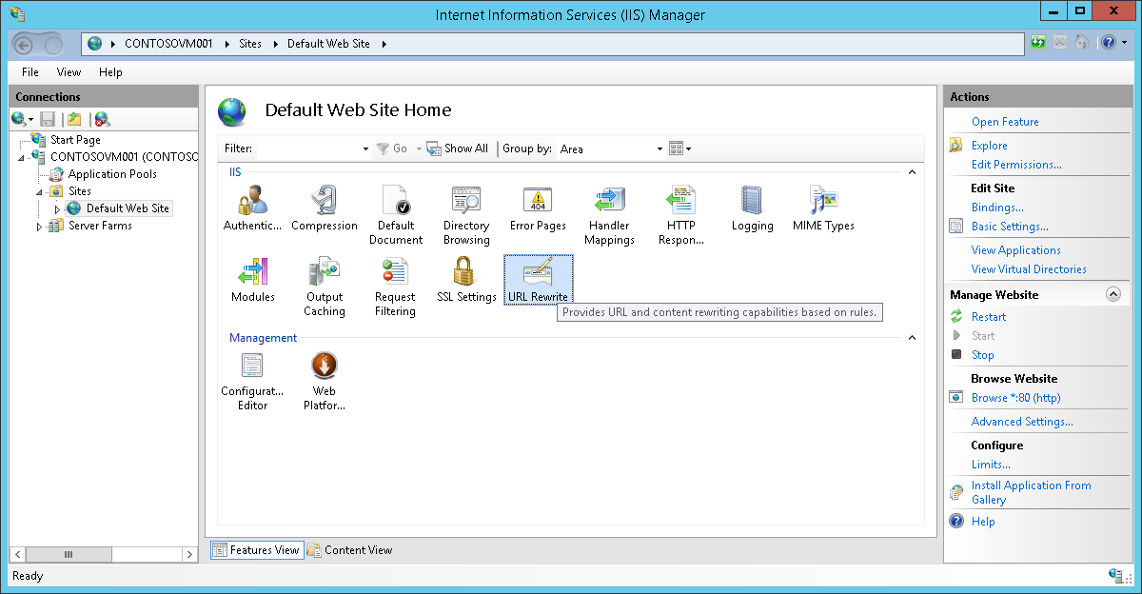
Task: Collapse the Sites tree node
Action: pos(40,192)
